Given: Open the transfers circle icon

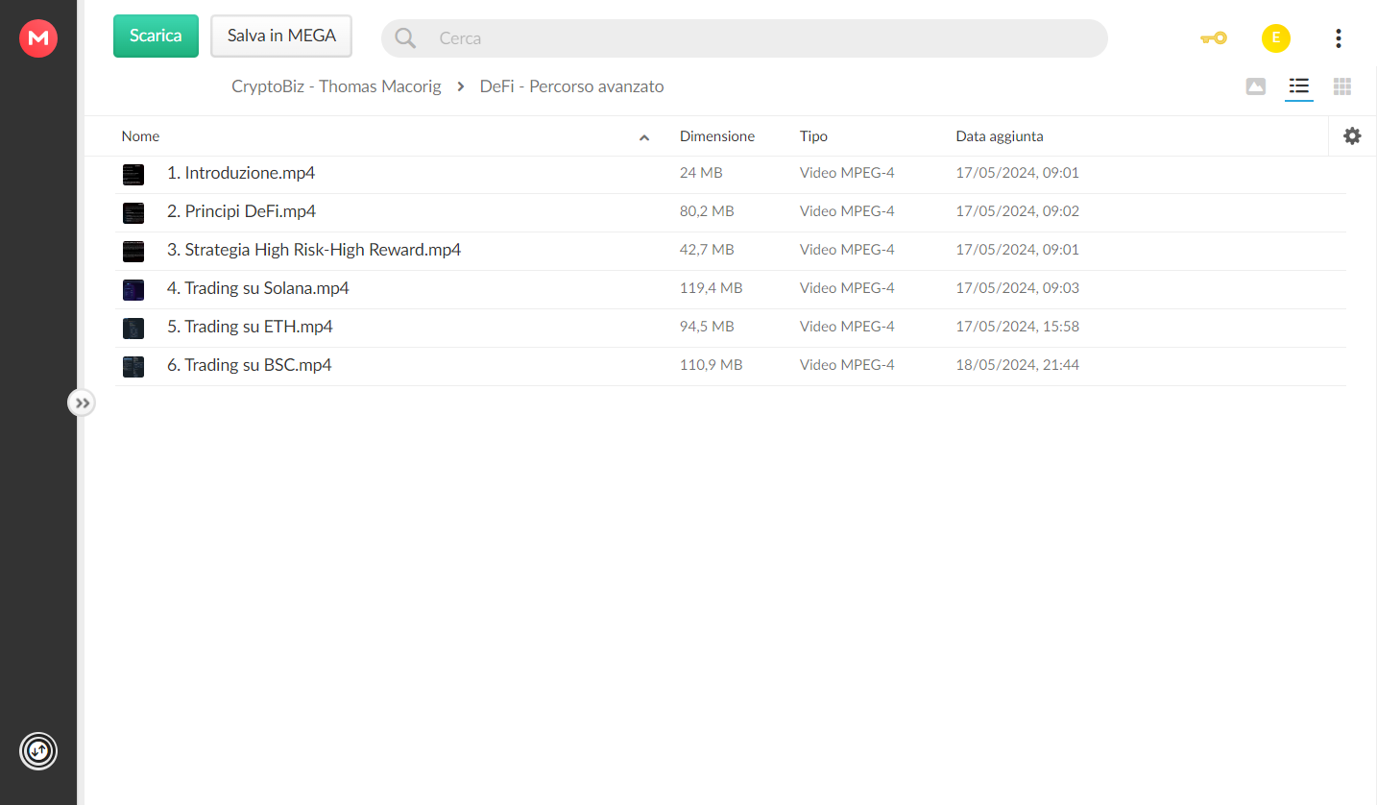Looking at the screenshot, I should click(38, 751).
